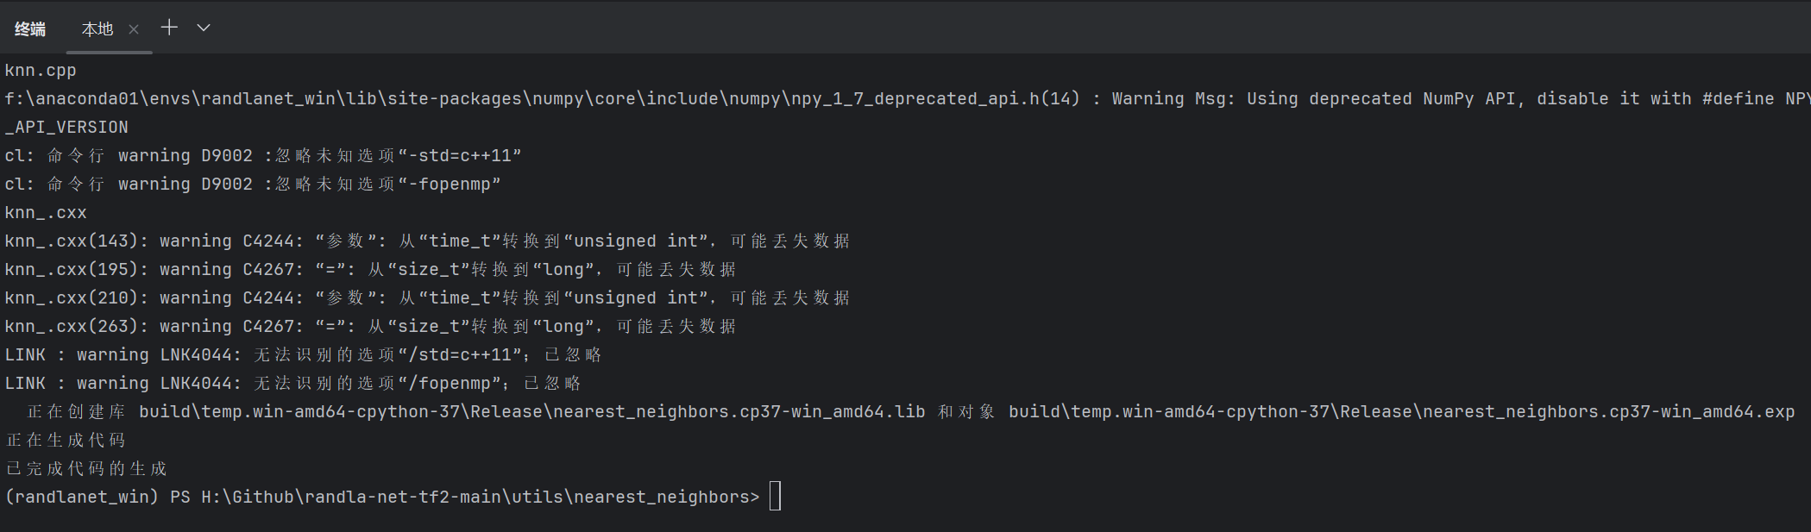Click the knn.cpp output line
1811x532 pixels.
point(41,71)
